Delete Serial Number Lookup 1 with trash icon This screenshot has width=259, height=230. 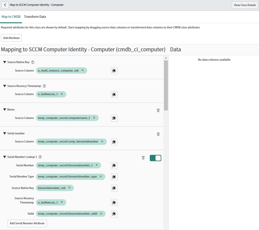(x=143, y=158)
